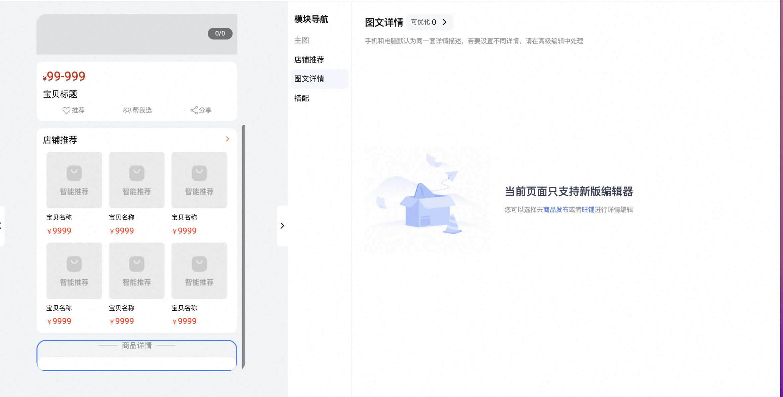The width and height of the screenshot is (783, 397).
Task: Select first 智能推荐 thumbnail in top row
Action: click(74, 180)
